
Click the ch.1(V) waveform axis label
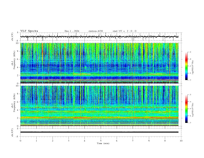point(12,37)
